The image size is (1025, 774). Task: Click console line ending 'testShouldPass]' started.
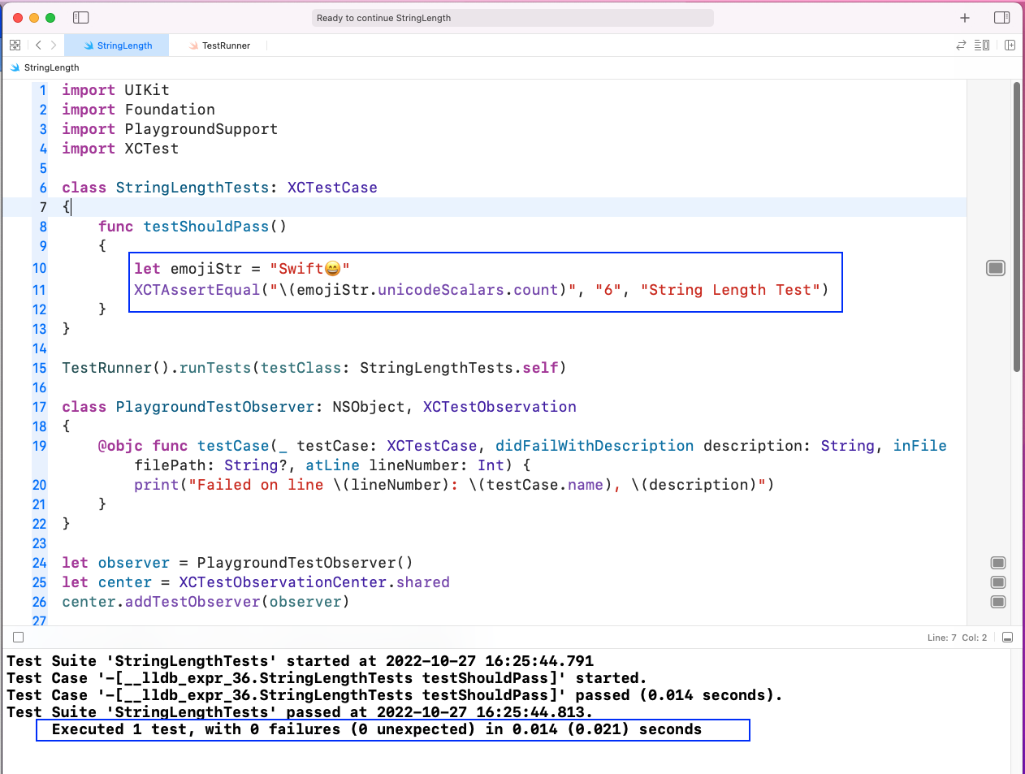point(327,678)
